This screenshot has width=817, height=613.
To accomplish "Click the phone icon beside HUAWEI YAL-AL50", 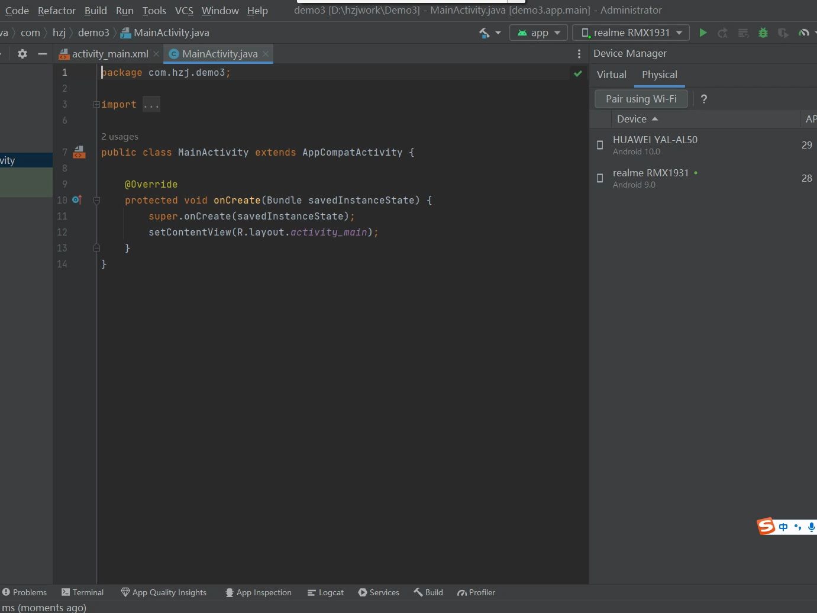I will [600, 145].
